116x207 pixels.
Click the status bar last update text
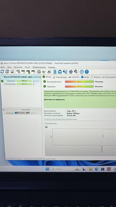31,159
